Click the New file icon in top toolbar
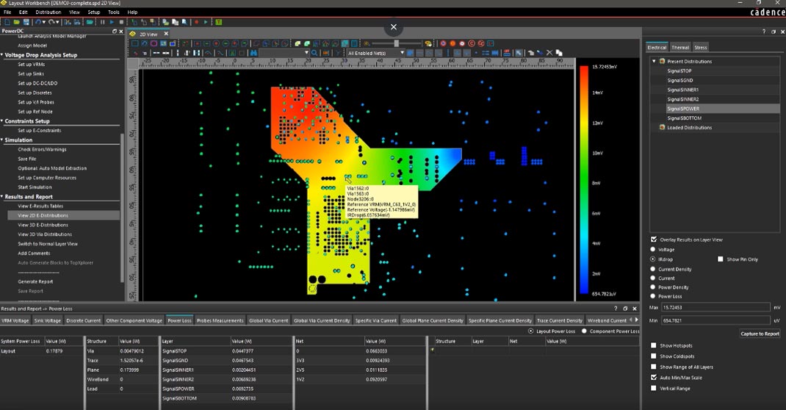This screenshot has height=410, width=786. [x=7, y=22]
